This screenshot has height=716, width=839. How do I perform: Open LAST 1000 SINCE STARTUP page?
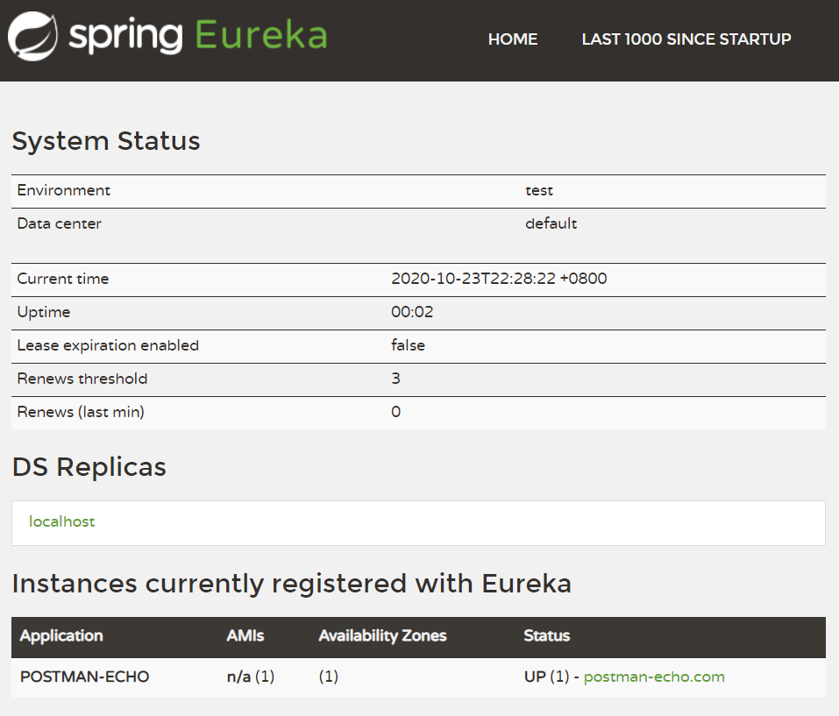click(686, 39)
